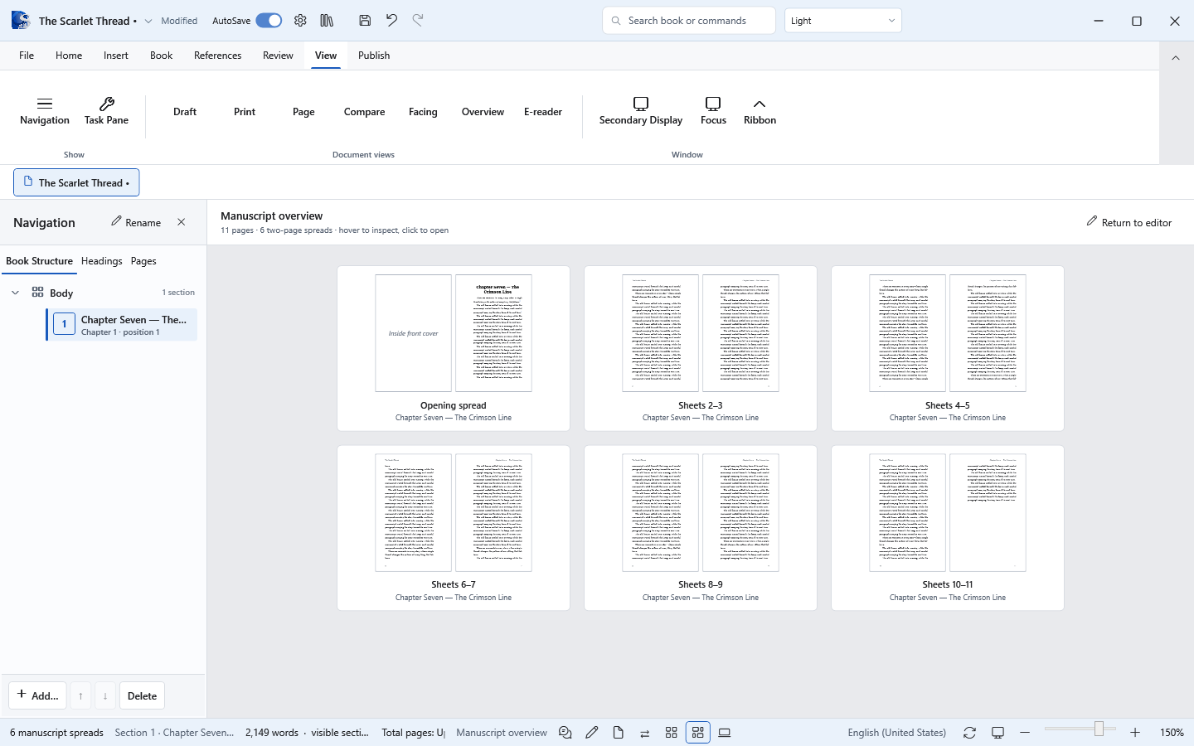Open the Book ribbon tab

pyautogui.click(x=161, y=56)
